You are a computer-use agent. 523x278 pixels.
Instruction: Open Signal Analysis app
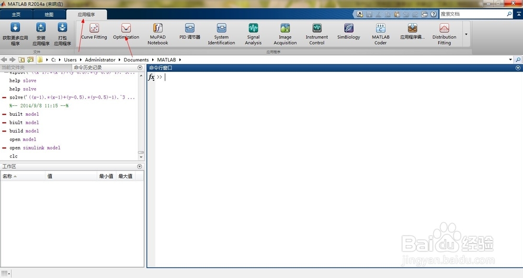click(x=253, y=34)
